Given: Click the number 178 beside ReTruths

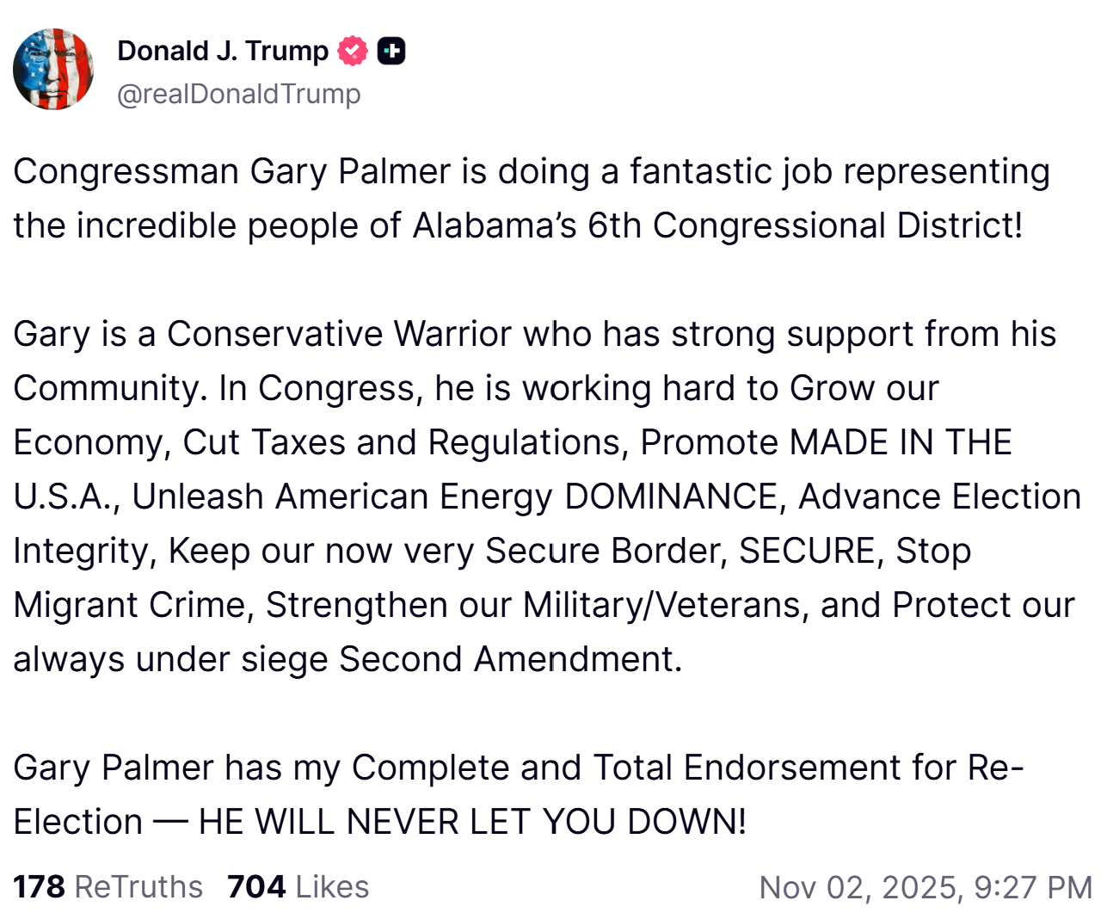Looking at the screenshot, I should (x=39, y=887).
